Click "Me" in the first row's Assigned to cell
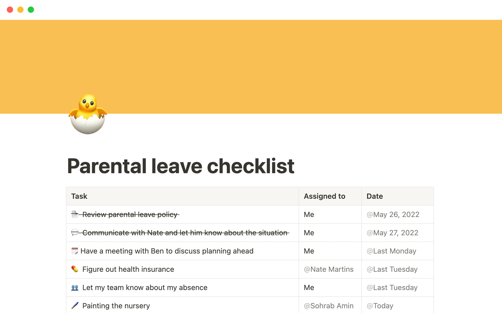This screenshot has height=313, width=502. coord(309,214)
